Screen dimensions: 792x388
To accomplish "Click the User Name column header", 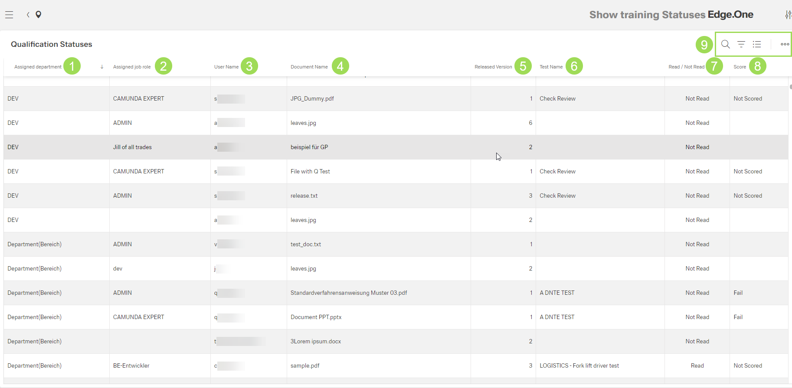I will [x=226, y=67].
